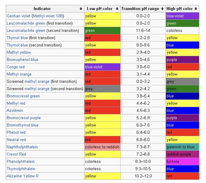Click the fuchsia Phenolphthalein color cell
Screen dimensions: 206x183
[182, 162]
